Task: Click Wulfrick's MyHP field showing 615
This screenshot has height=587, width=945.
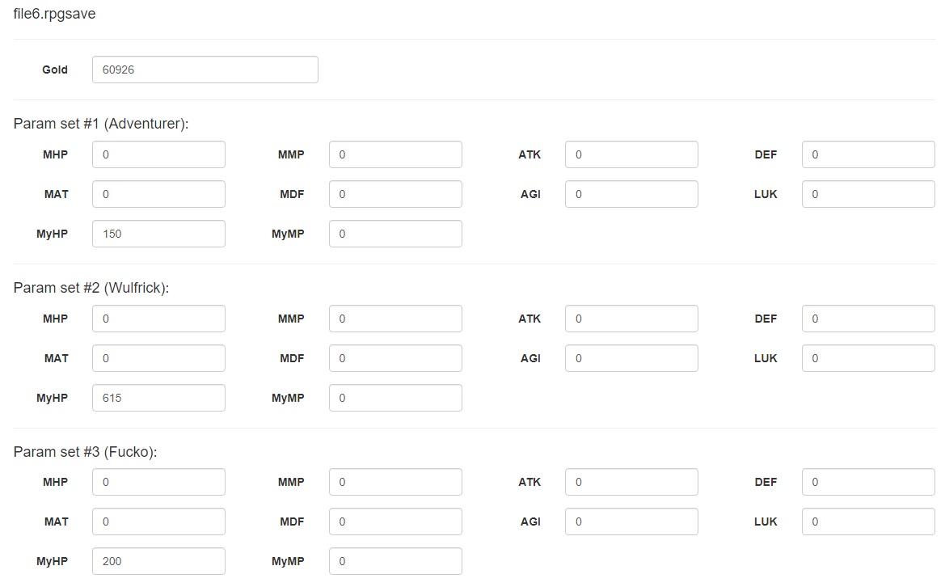Action: (158, 398)
